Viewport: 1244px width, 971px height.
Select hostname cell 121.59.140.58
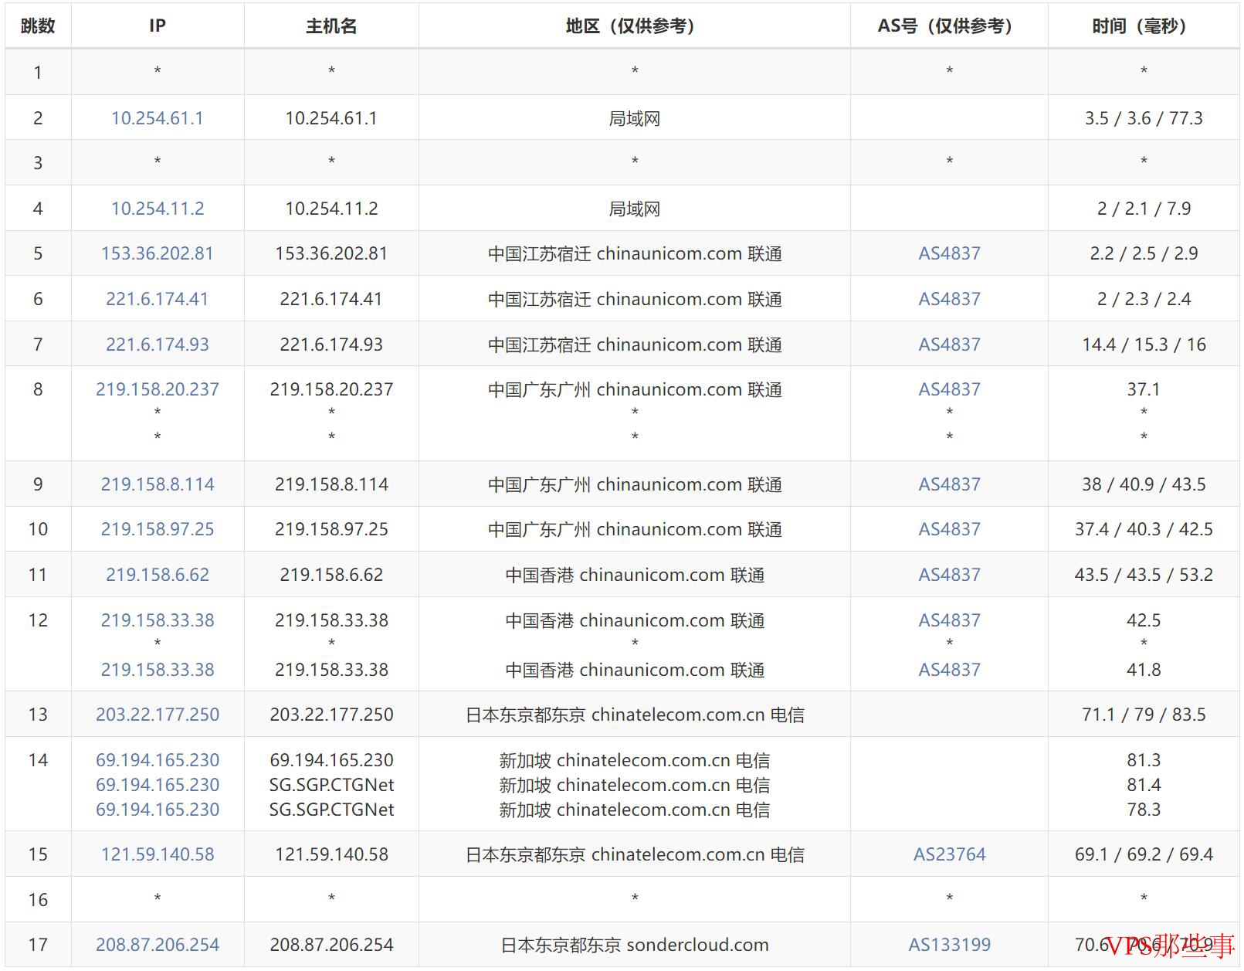(331, 854)
